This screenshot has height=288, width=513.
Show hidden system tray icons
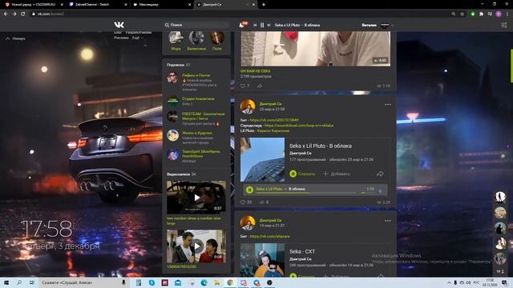click(x=449, y=282)
